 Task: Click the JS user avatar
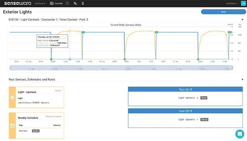point(243,3)
